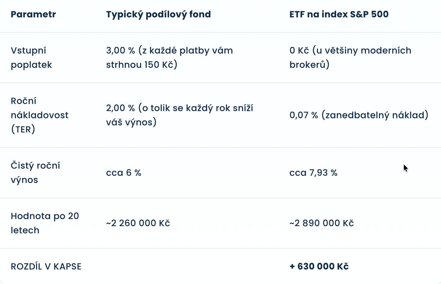Click the word "brokerů)" in ETF column
Viewport: 441px width, 284px height.
[309, 65]
